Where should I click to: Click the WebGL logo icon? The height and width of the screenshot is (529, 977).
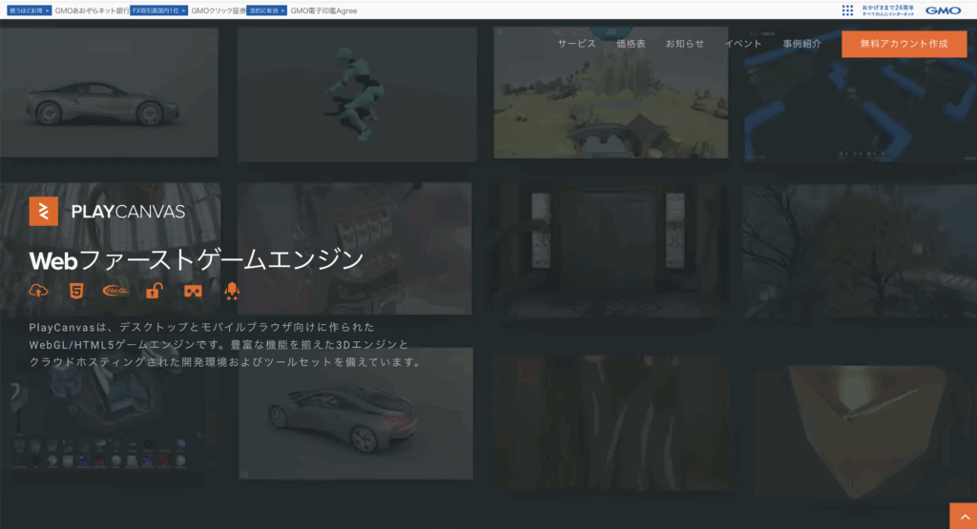tap(115, 291)
